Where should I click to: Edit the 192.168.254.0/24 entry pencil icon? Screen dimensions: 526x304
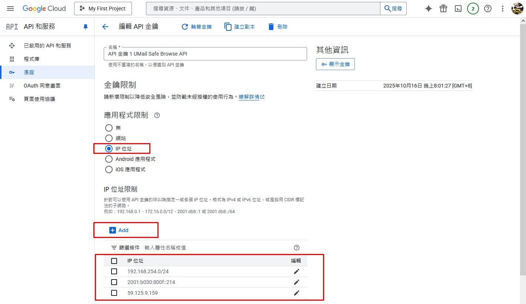296,271
